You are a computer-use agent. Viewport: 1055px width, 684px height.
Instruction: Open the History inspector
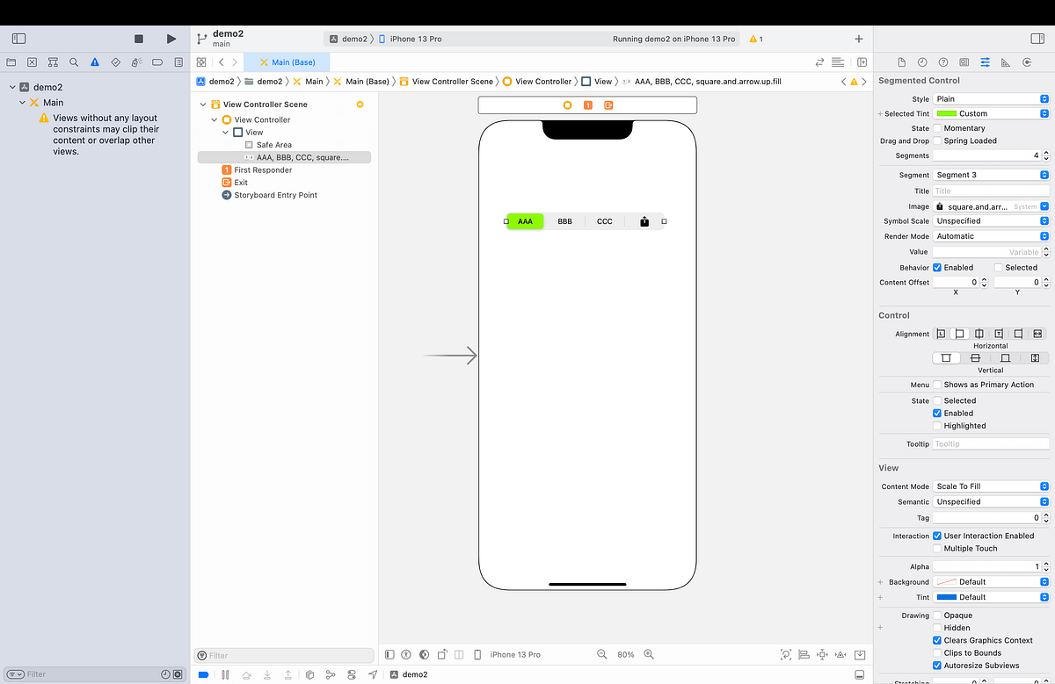coord(921,62)
